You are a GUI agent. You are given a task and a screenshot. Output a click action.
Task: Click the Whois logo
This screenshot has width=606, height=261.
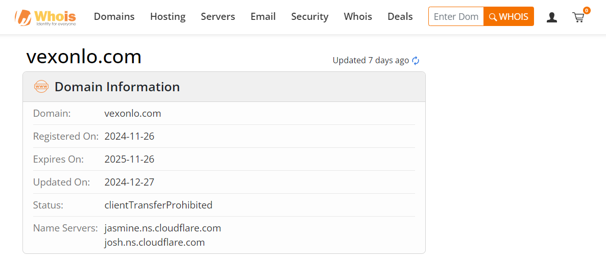click(45, 17)
